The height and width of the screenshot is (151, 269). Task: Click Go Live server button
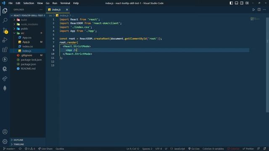pyautogui.click(x=194, y=149)
